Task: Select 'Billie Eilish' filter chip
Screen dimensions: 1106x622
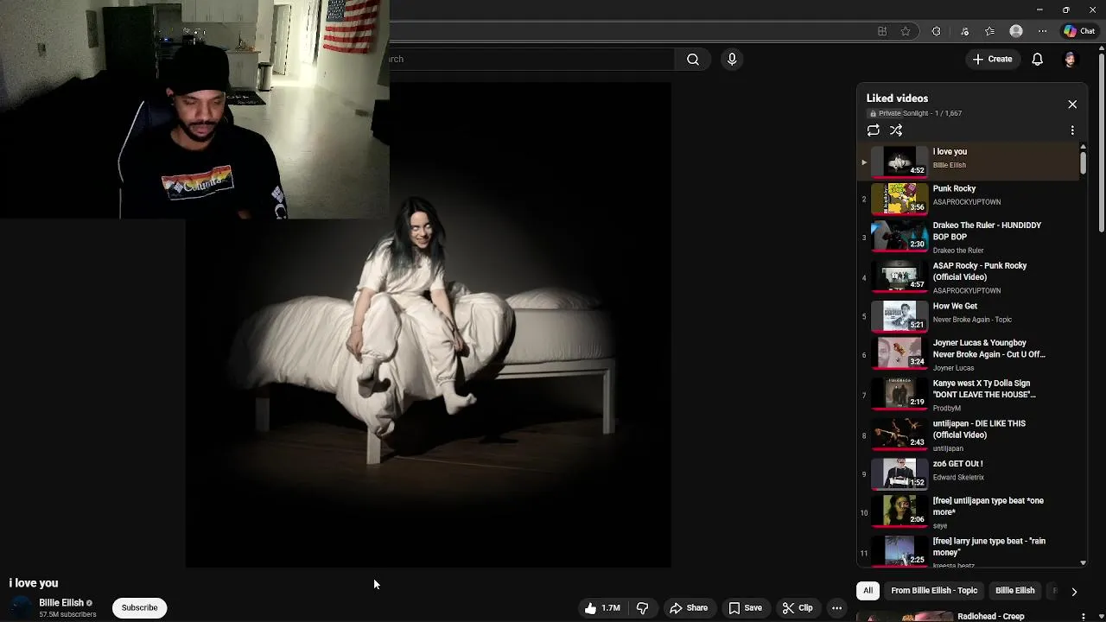Action: pos(1014,591)
